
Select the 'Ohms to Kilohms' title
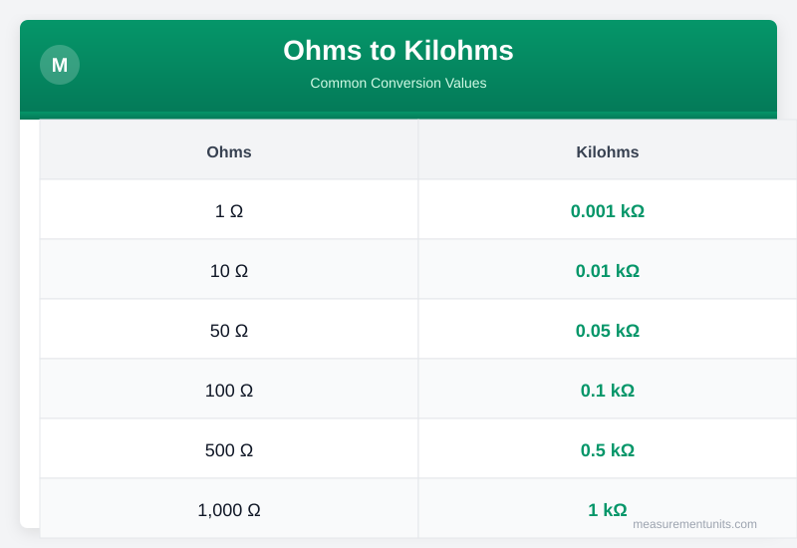click(398, 51)
